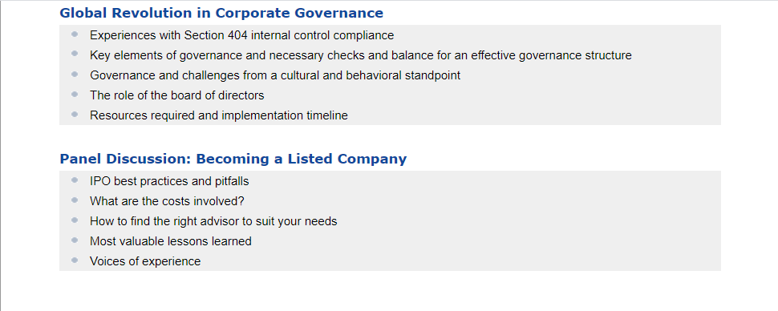
Task: Click IPO best practices and pitfalls item
Action: pyautogui.click(x=169, y=181)
